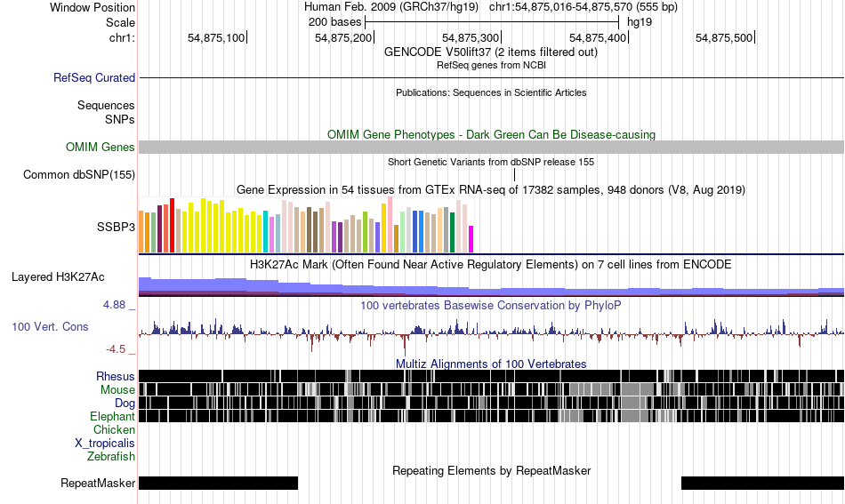
Task: Click the Elephant alignment row blocks
Action: click(491, 416)
